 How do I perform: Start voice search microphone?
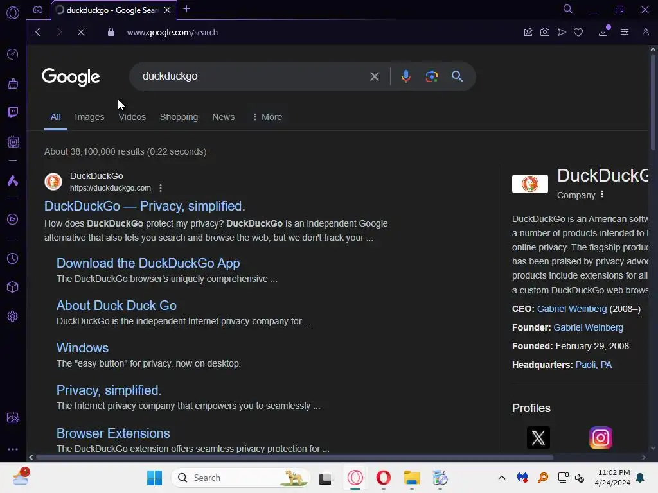coord(406,76)
